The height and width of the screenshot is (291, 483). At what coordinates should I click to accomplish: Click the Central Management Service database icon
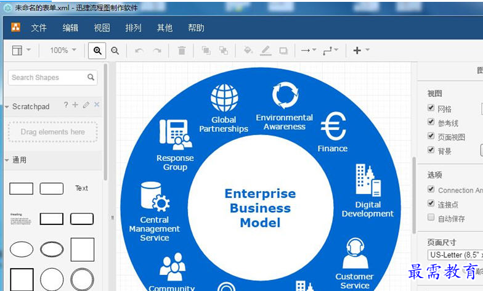pos(155,197)
